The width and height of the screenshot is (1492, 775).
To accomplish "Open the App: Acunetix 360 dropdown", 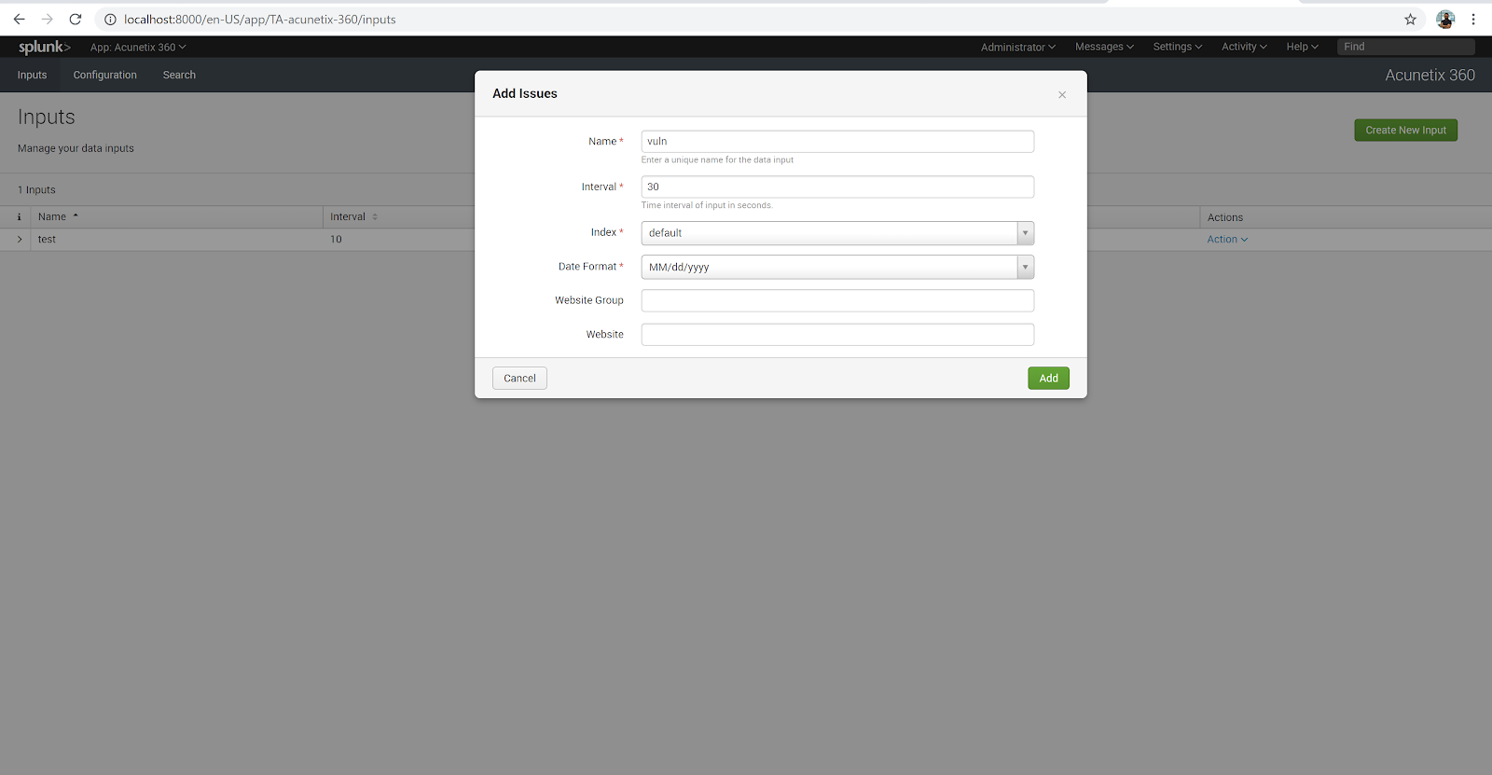I will click(x=138, y=47).
